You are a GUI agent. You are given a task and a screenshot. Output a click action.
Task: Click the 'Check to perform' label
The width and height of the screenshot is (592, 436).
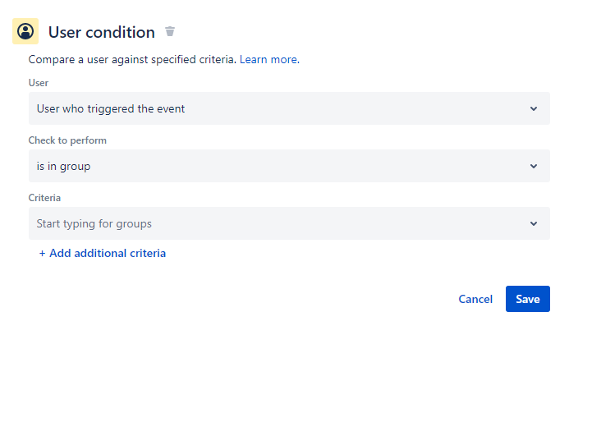67,140
